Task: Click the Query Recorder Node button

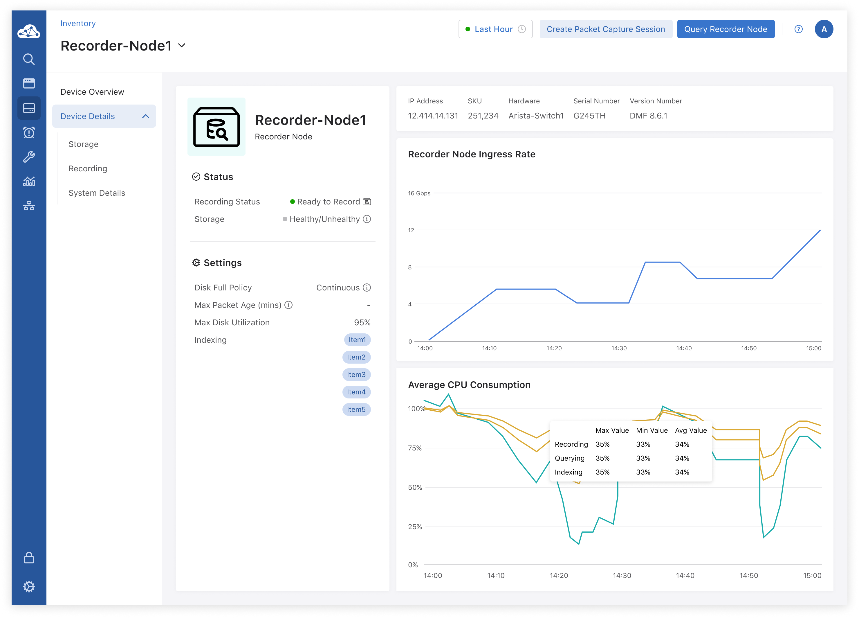Action: click(x=726, y=29)
